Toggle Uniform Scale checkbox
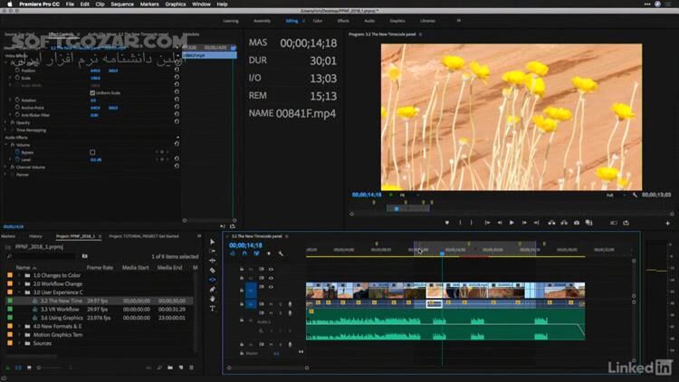This screenshot has width=679, height=382. pos(92,92)
